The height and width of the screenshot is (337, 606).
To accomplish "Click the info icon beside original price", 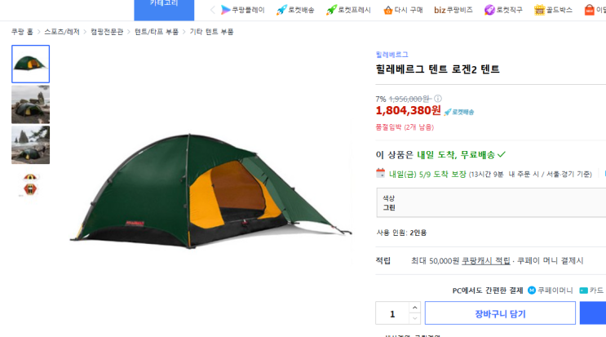I will (437, 99).
